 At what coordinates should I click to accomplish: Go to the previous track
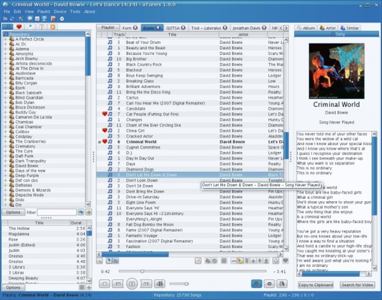point(118,284)
